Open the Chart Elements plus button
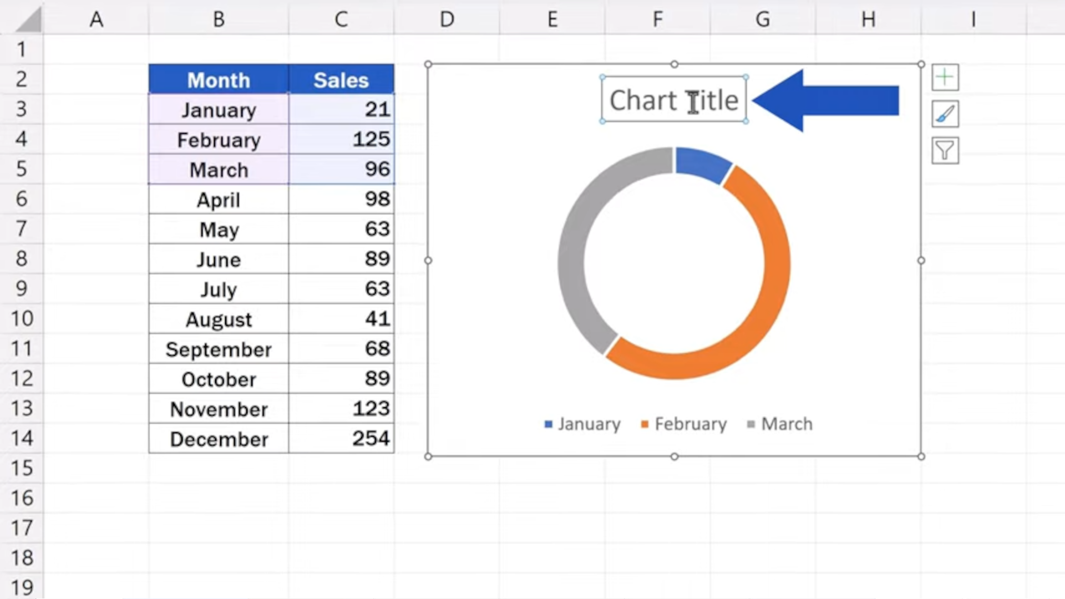This screenshot has width=1065, height=599. 945,78
